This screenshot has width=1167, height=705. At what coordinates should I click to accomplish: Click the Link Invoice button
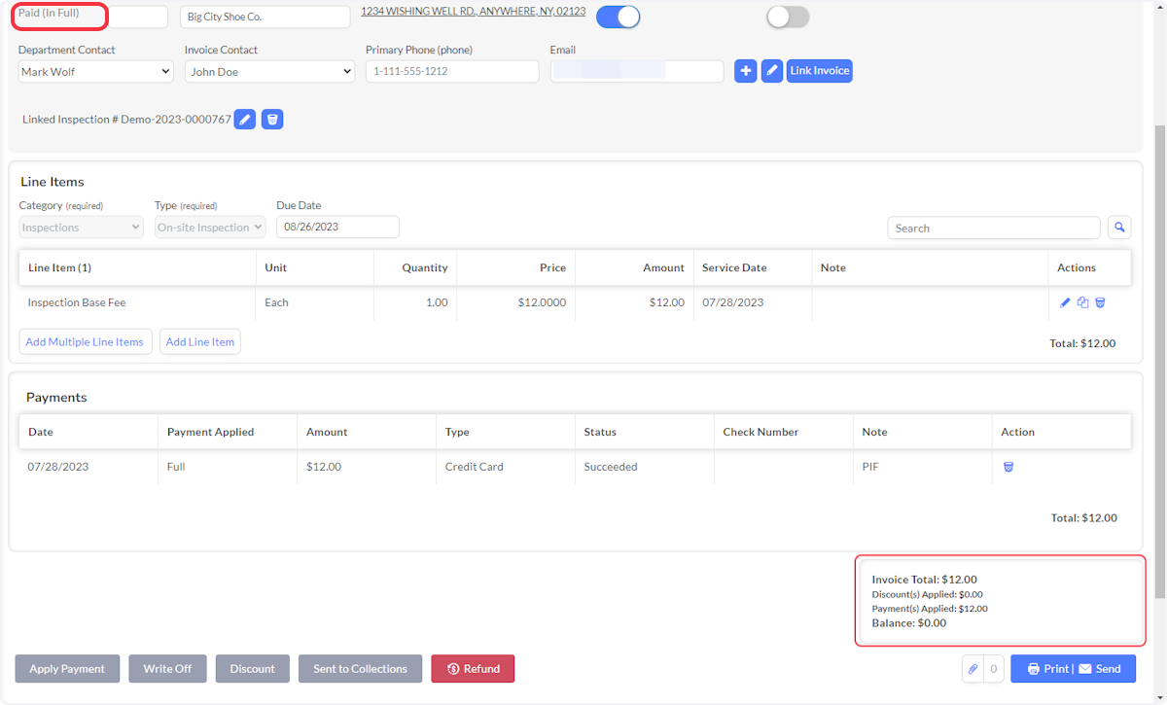coord(819,71)
